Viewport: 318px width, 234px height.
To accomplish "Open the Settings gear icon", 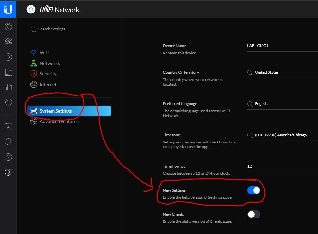I will [x=8, y=172].
